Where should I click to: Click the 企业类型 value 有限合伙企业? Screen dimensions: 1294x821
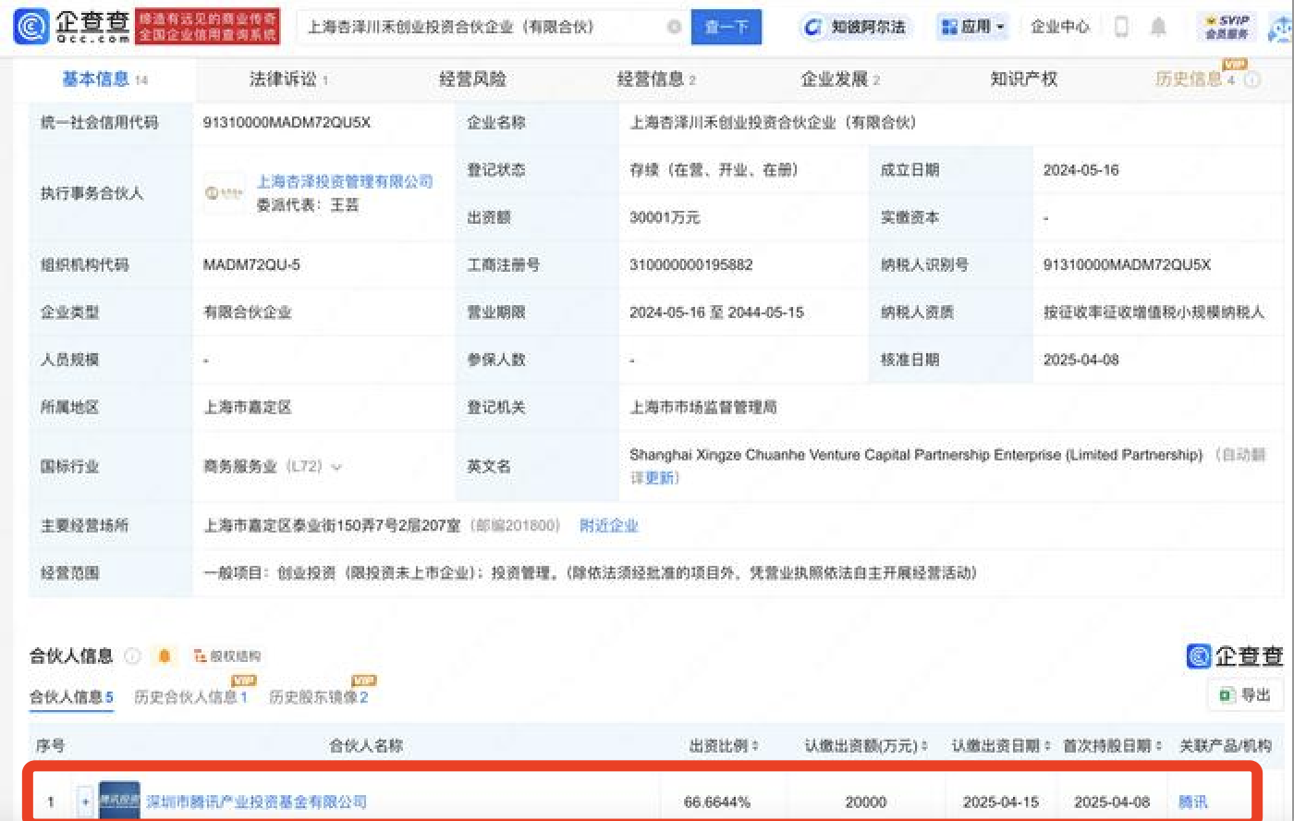(x=248, y=312)
